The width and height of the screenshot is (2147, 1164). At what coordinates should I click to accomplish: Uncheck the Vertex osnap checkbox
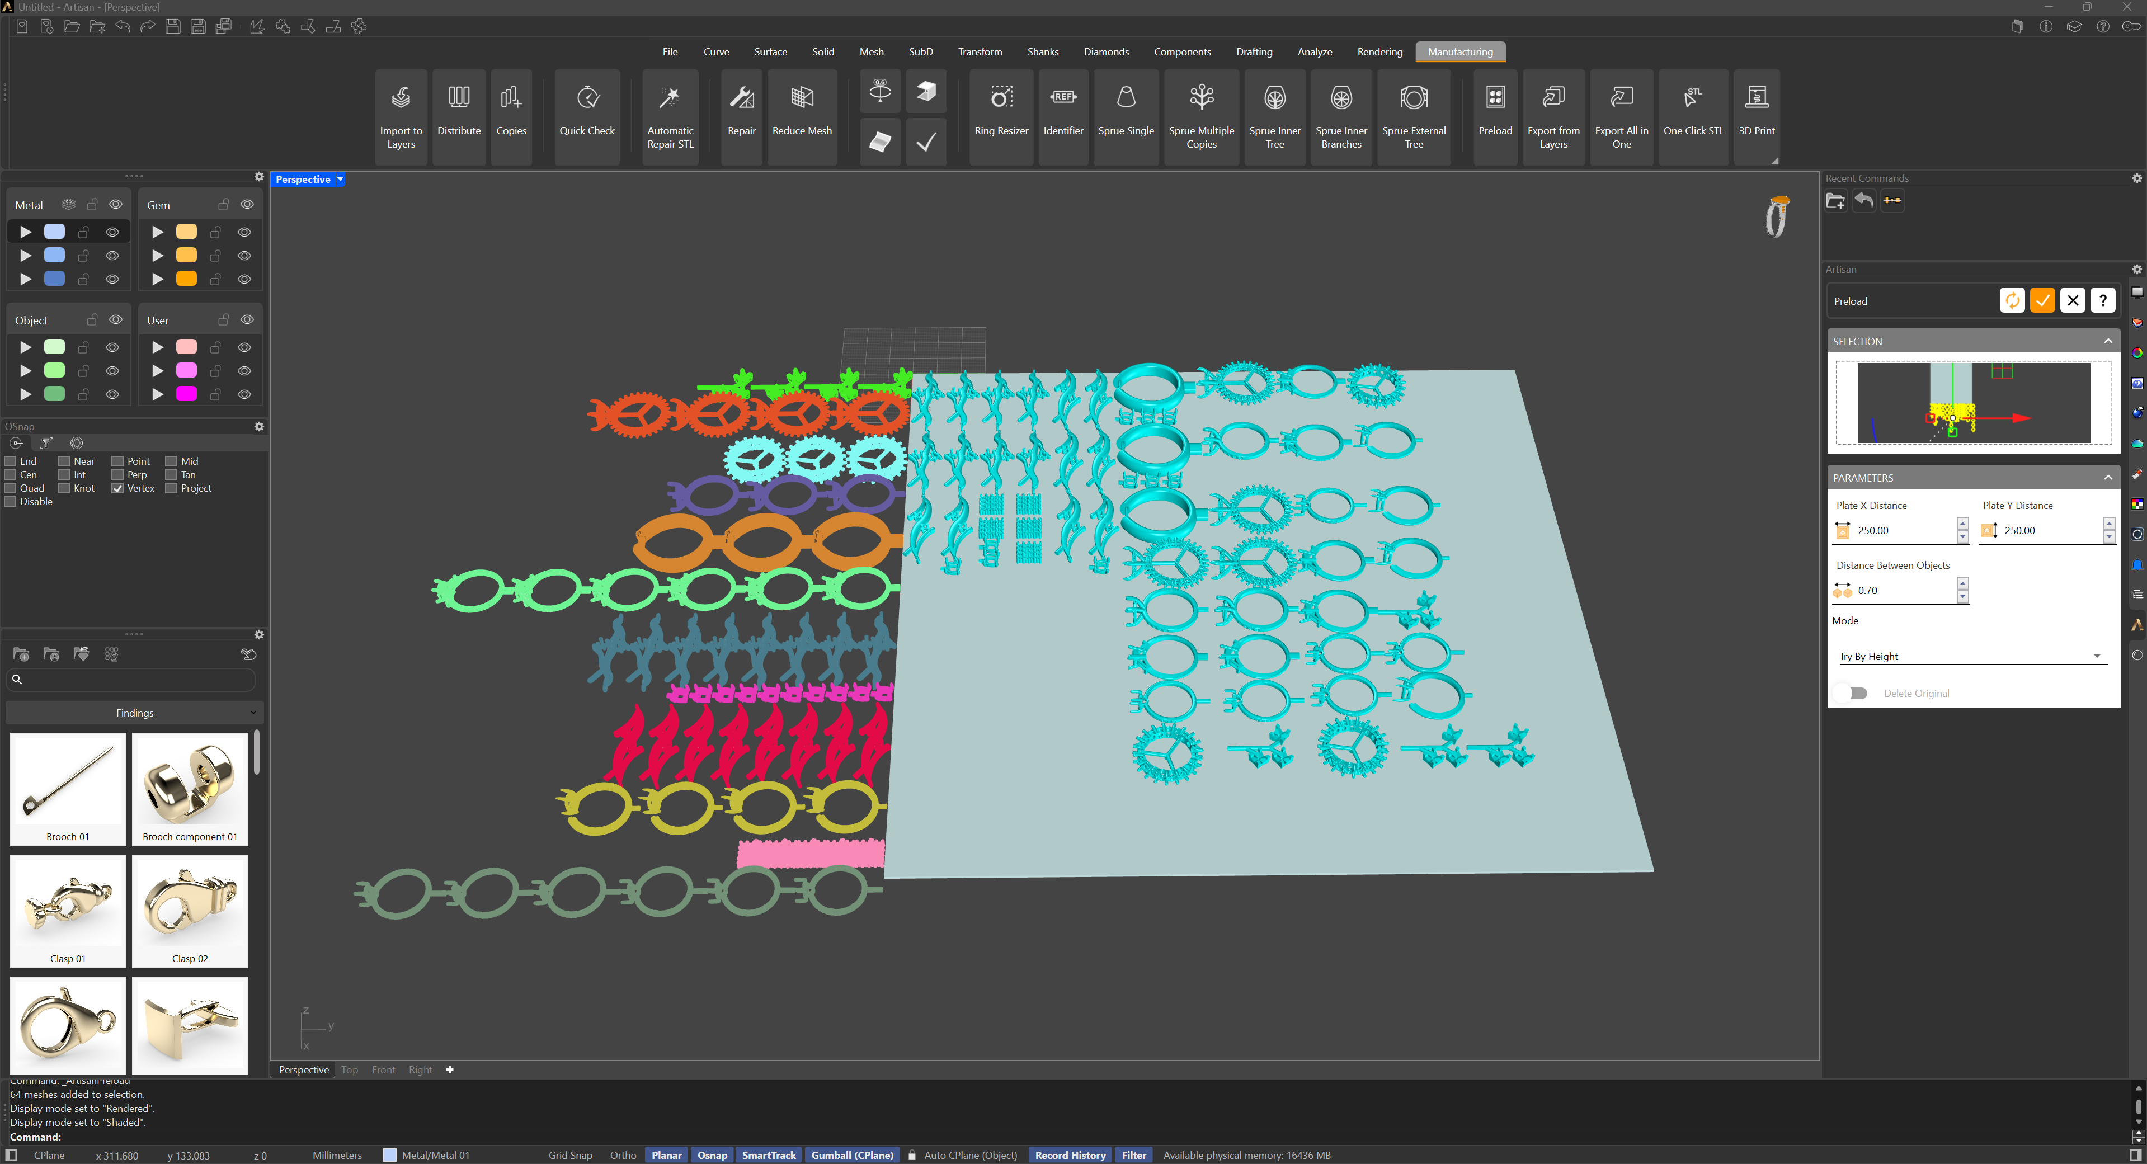click(117, 488)
